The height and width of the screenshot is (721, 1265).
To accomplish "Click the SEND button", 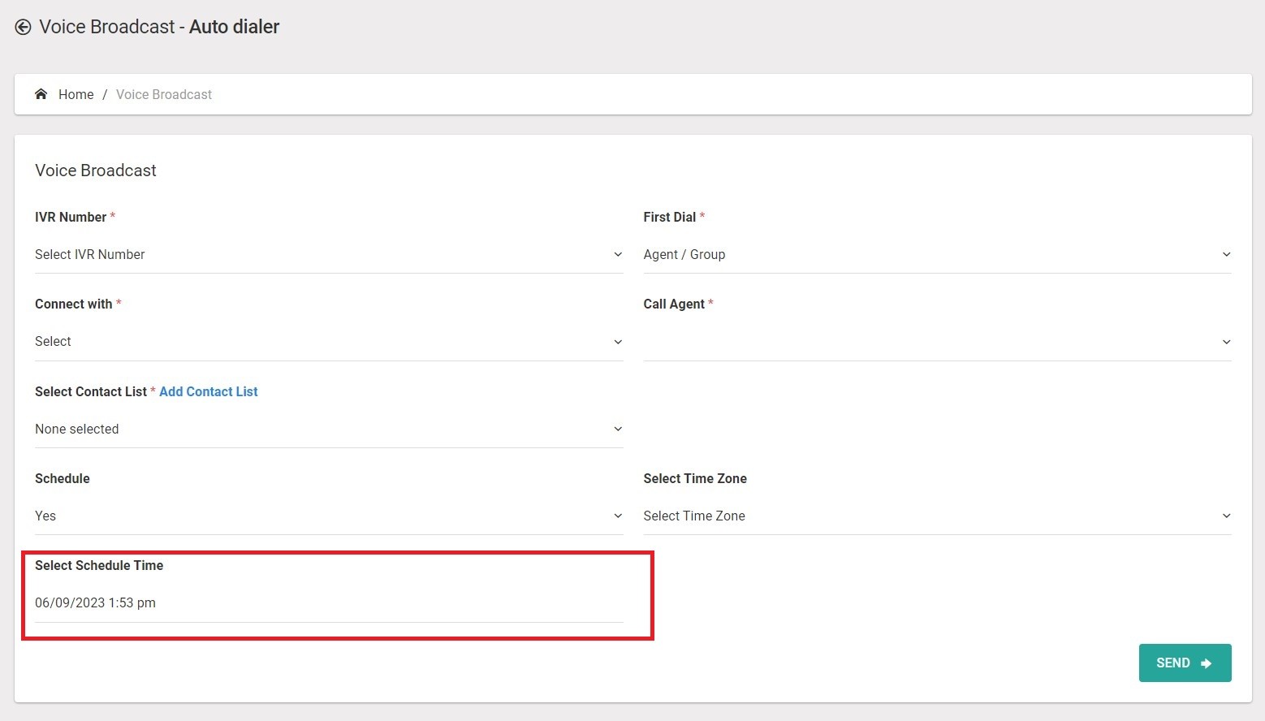I will [x=1185, y=663].
